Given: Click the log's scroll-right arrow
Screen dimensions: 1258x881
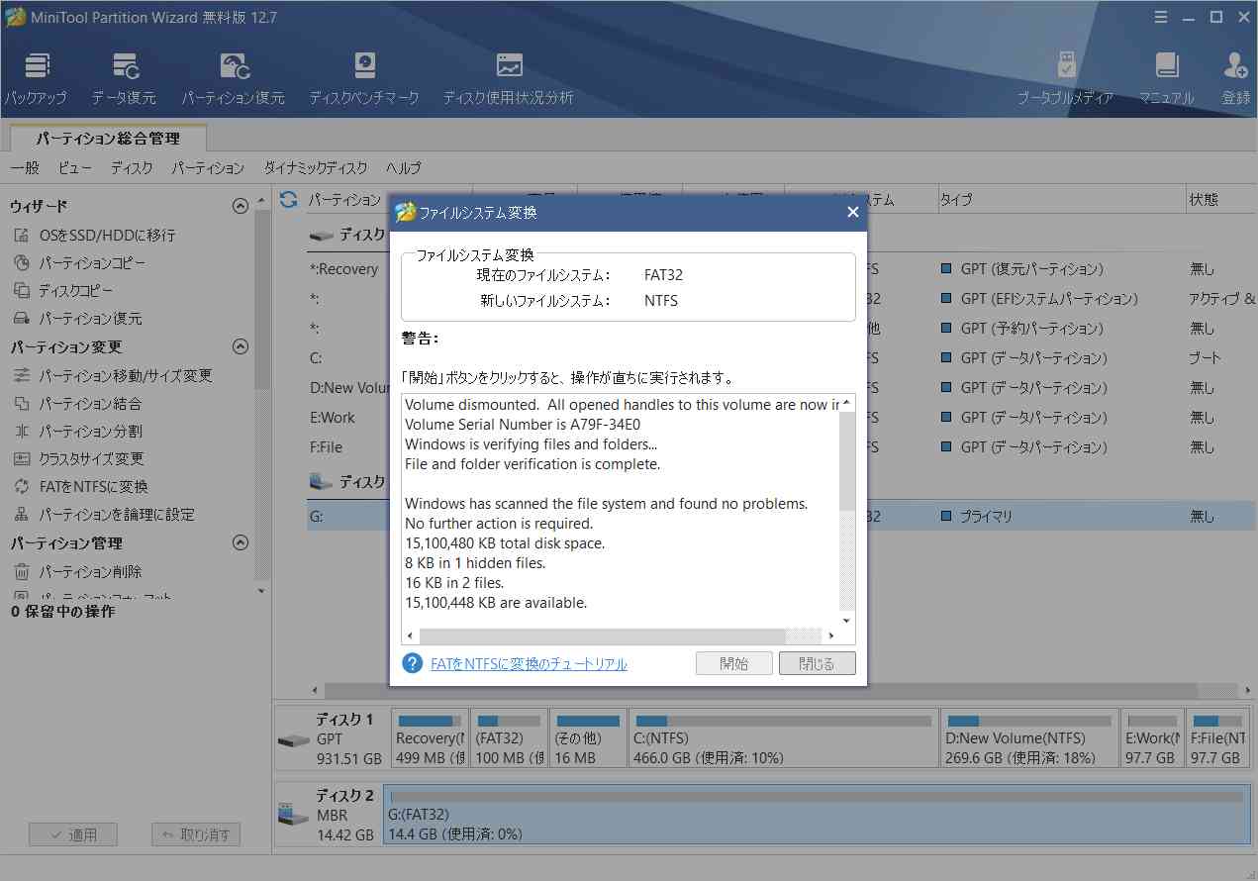Looking at the screenshot, I should [831, 636].
